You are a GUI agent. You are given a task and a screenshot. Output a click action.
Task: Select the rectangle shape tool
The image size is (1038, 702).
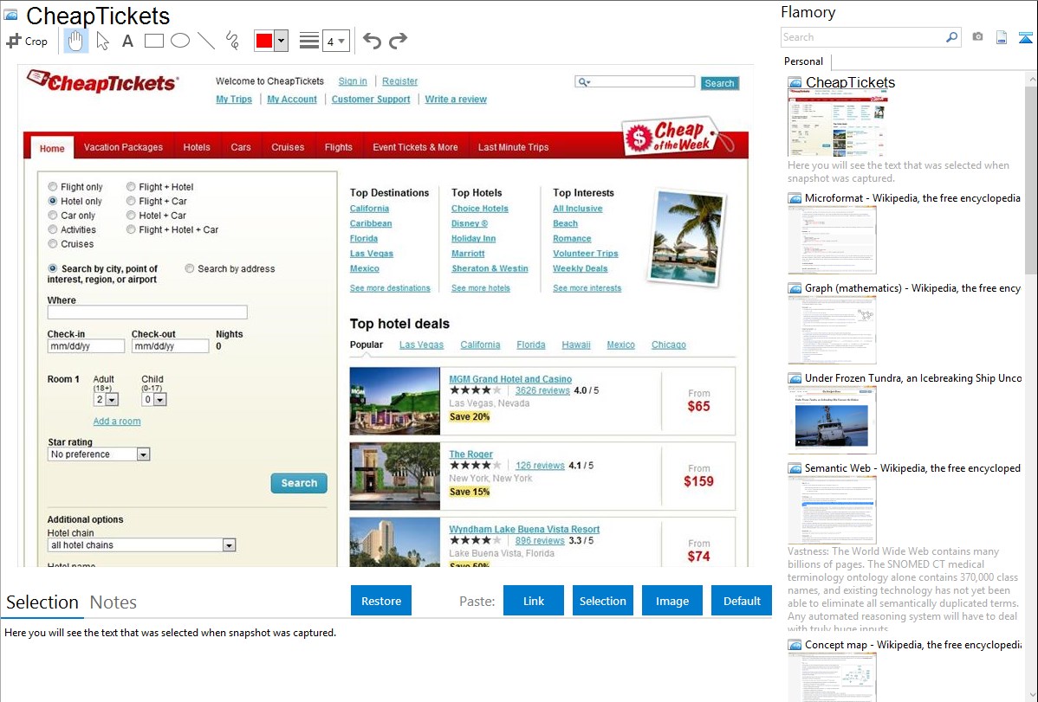pos(153,41)
